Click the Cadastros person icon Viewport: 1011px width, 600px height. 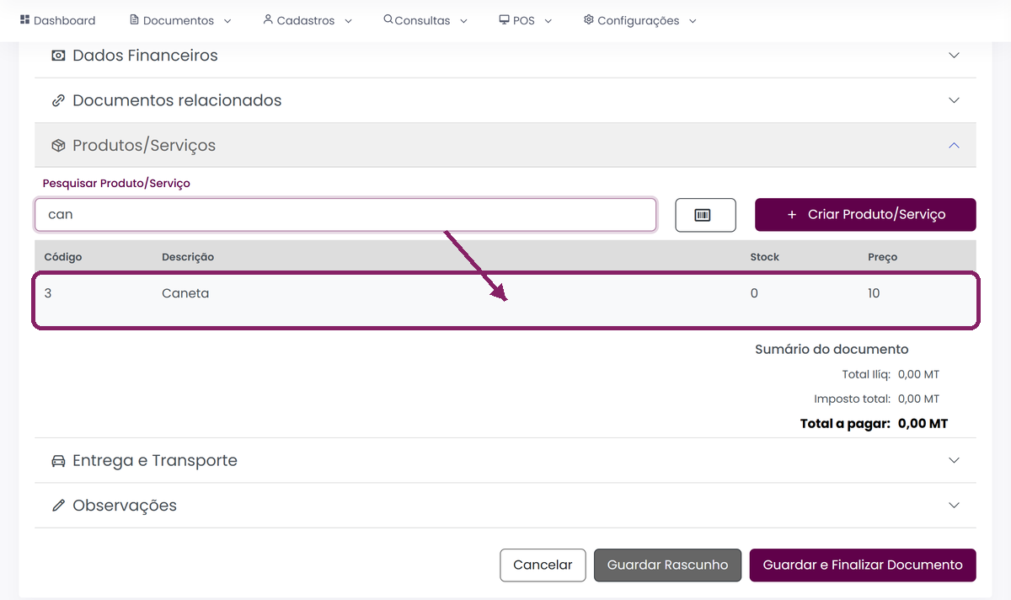click(268, 19)
